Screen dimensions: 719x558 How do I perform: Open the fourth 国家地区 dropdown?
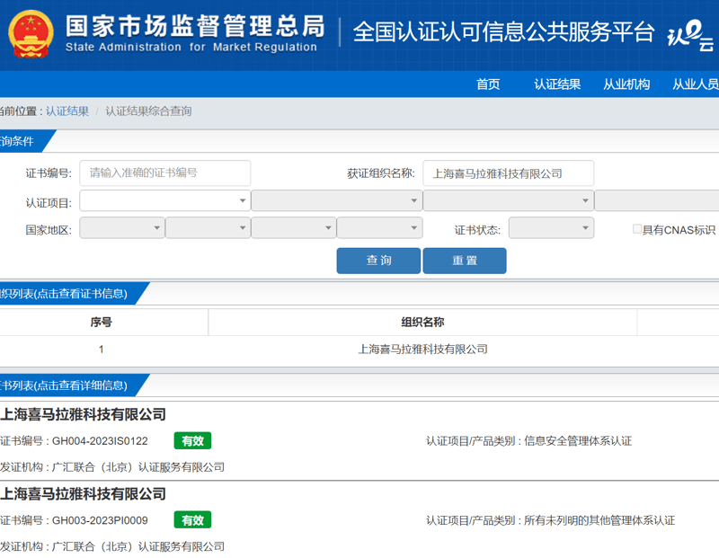379,228
